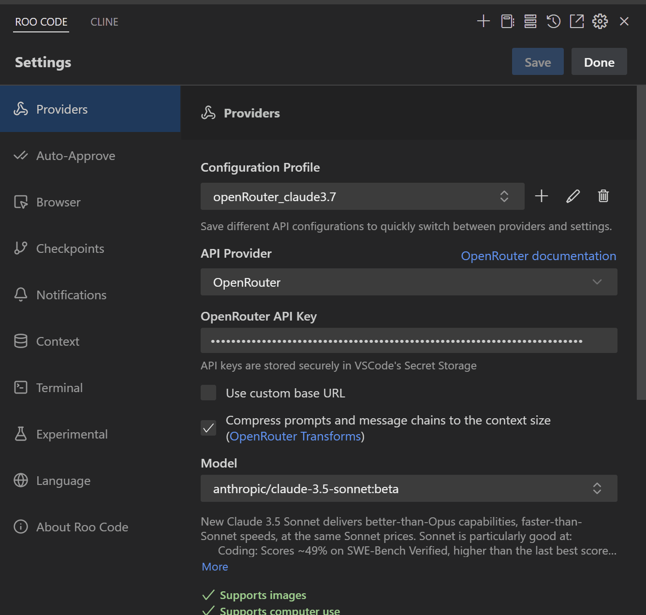Add a new configuration profile
Image resolution: width=646 pixels, height=615 pixels.
click(542, 196)
